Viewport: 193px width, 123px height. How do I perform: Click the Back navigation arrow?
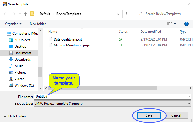pos(5,14)
